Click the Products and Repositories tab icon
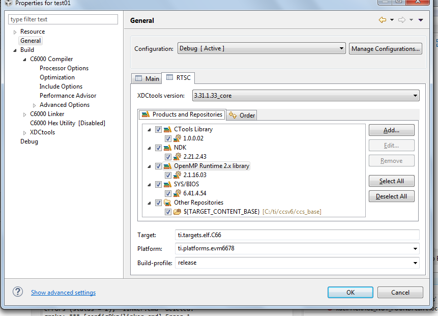 [145, 114]
